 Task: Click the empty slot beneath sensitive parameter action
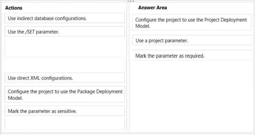point(64,124)
